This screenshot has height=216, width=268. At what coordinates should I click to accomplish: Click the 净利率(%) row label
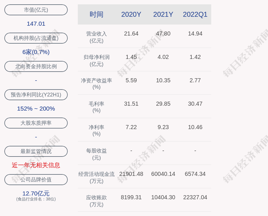coord(97,130)
